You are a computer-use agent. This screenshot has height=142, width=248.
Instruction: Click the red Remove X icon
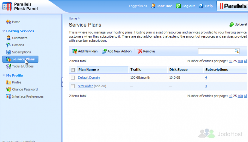(x=140, y=51)
